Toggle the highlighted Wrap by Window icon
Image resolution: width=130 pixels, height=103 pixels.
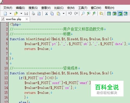tap(120, 14)
